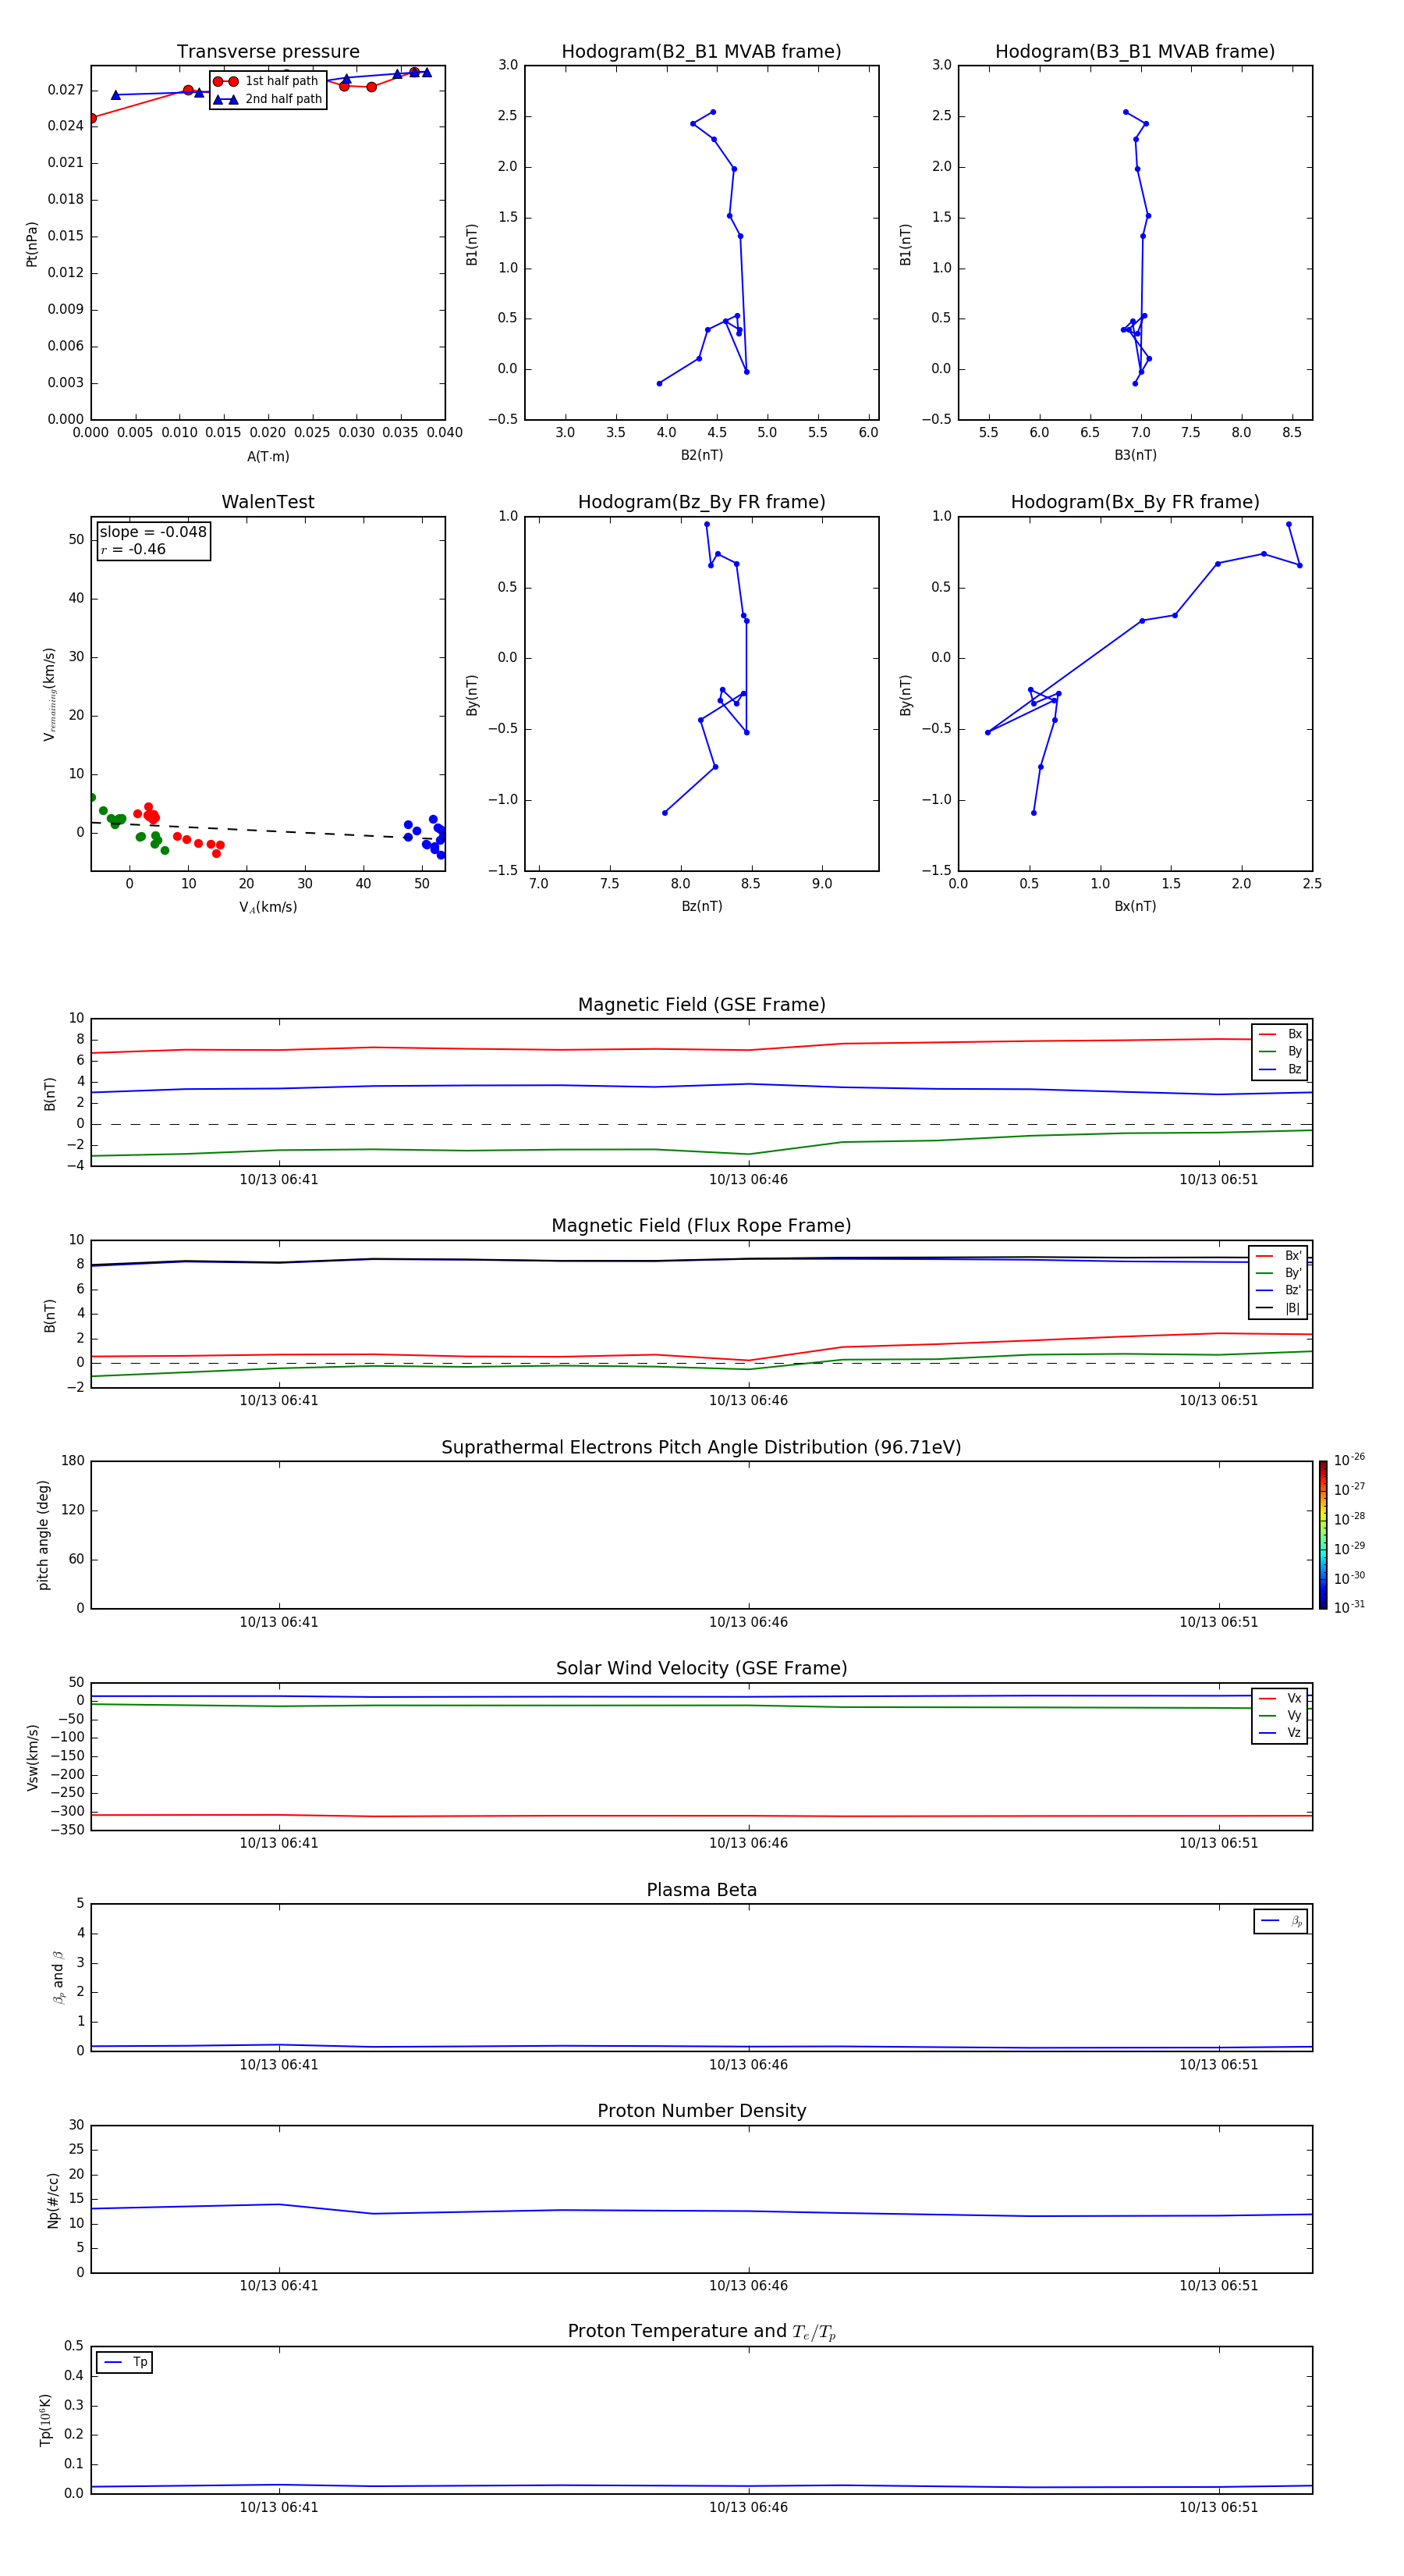Click the 'Bz(nT)' x-axis label
Image resolution: width=1404 pixels, height=2576 pixels.
[x=701, y=906]
